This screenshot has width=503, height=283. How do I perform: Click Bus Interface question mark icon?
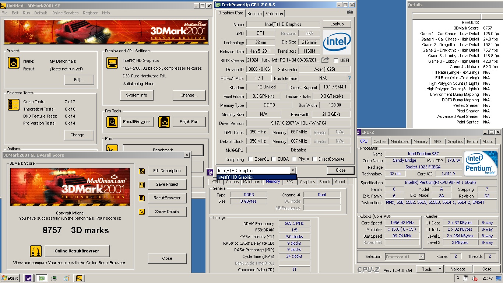349,78
